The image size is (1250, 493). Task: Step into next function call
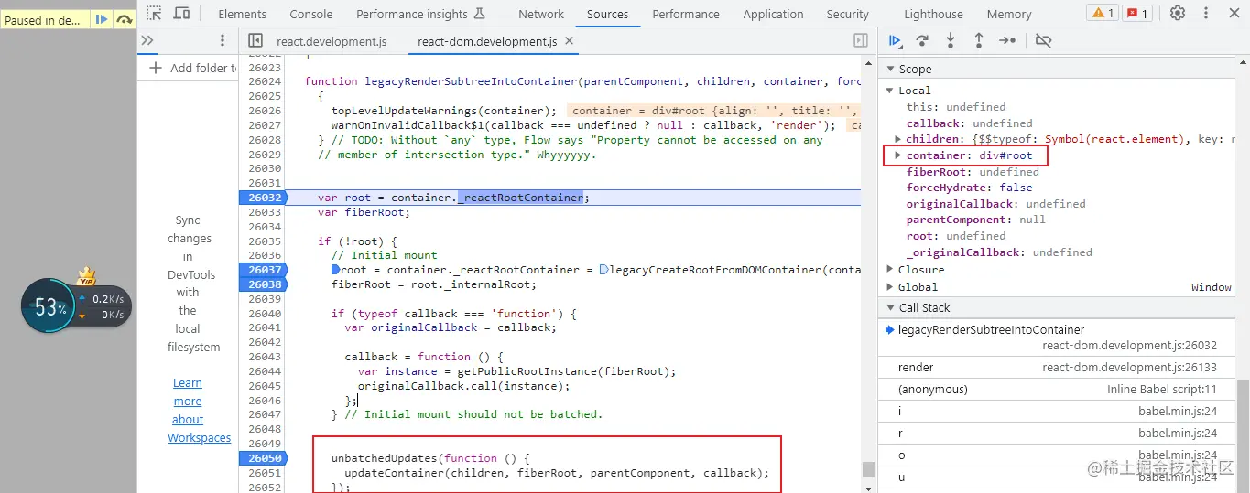point(951,40)
